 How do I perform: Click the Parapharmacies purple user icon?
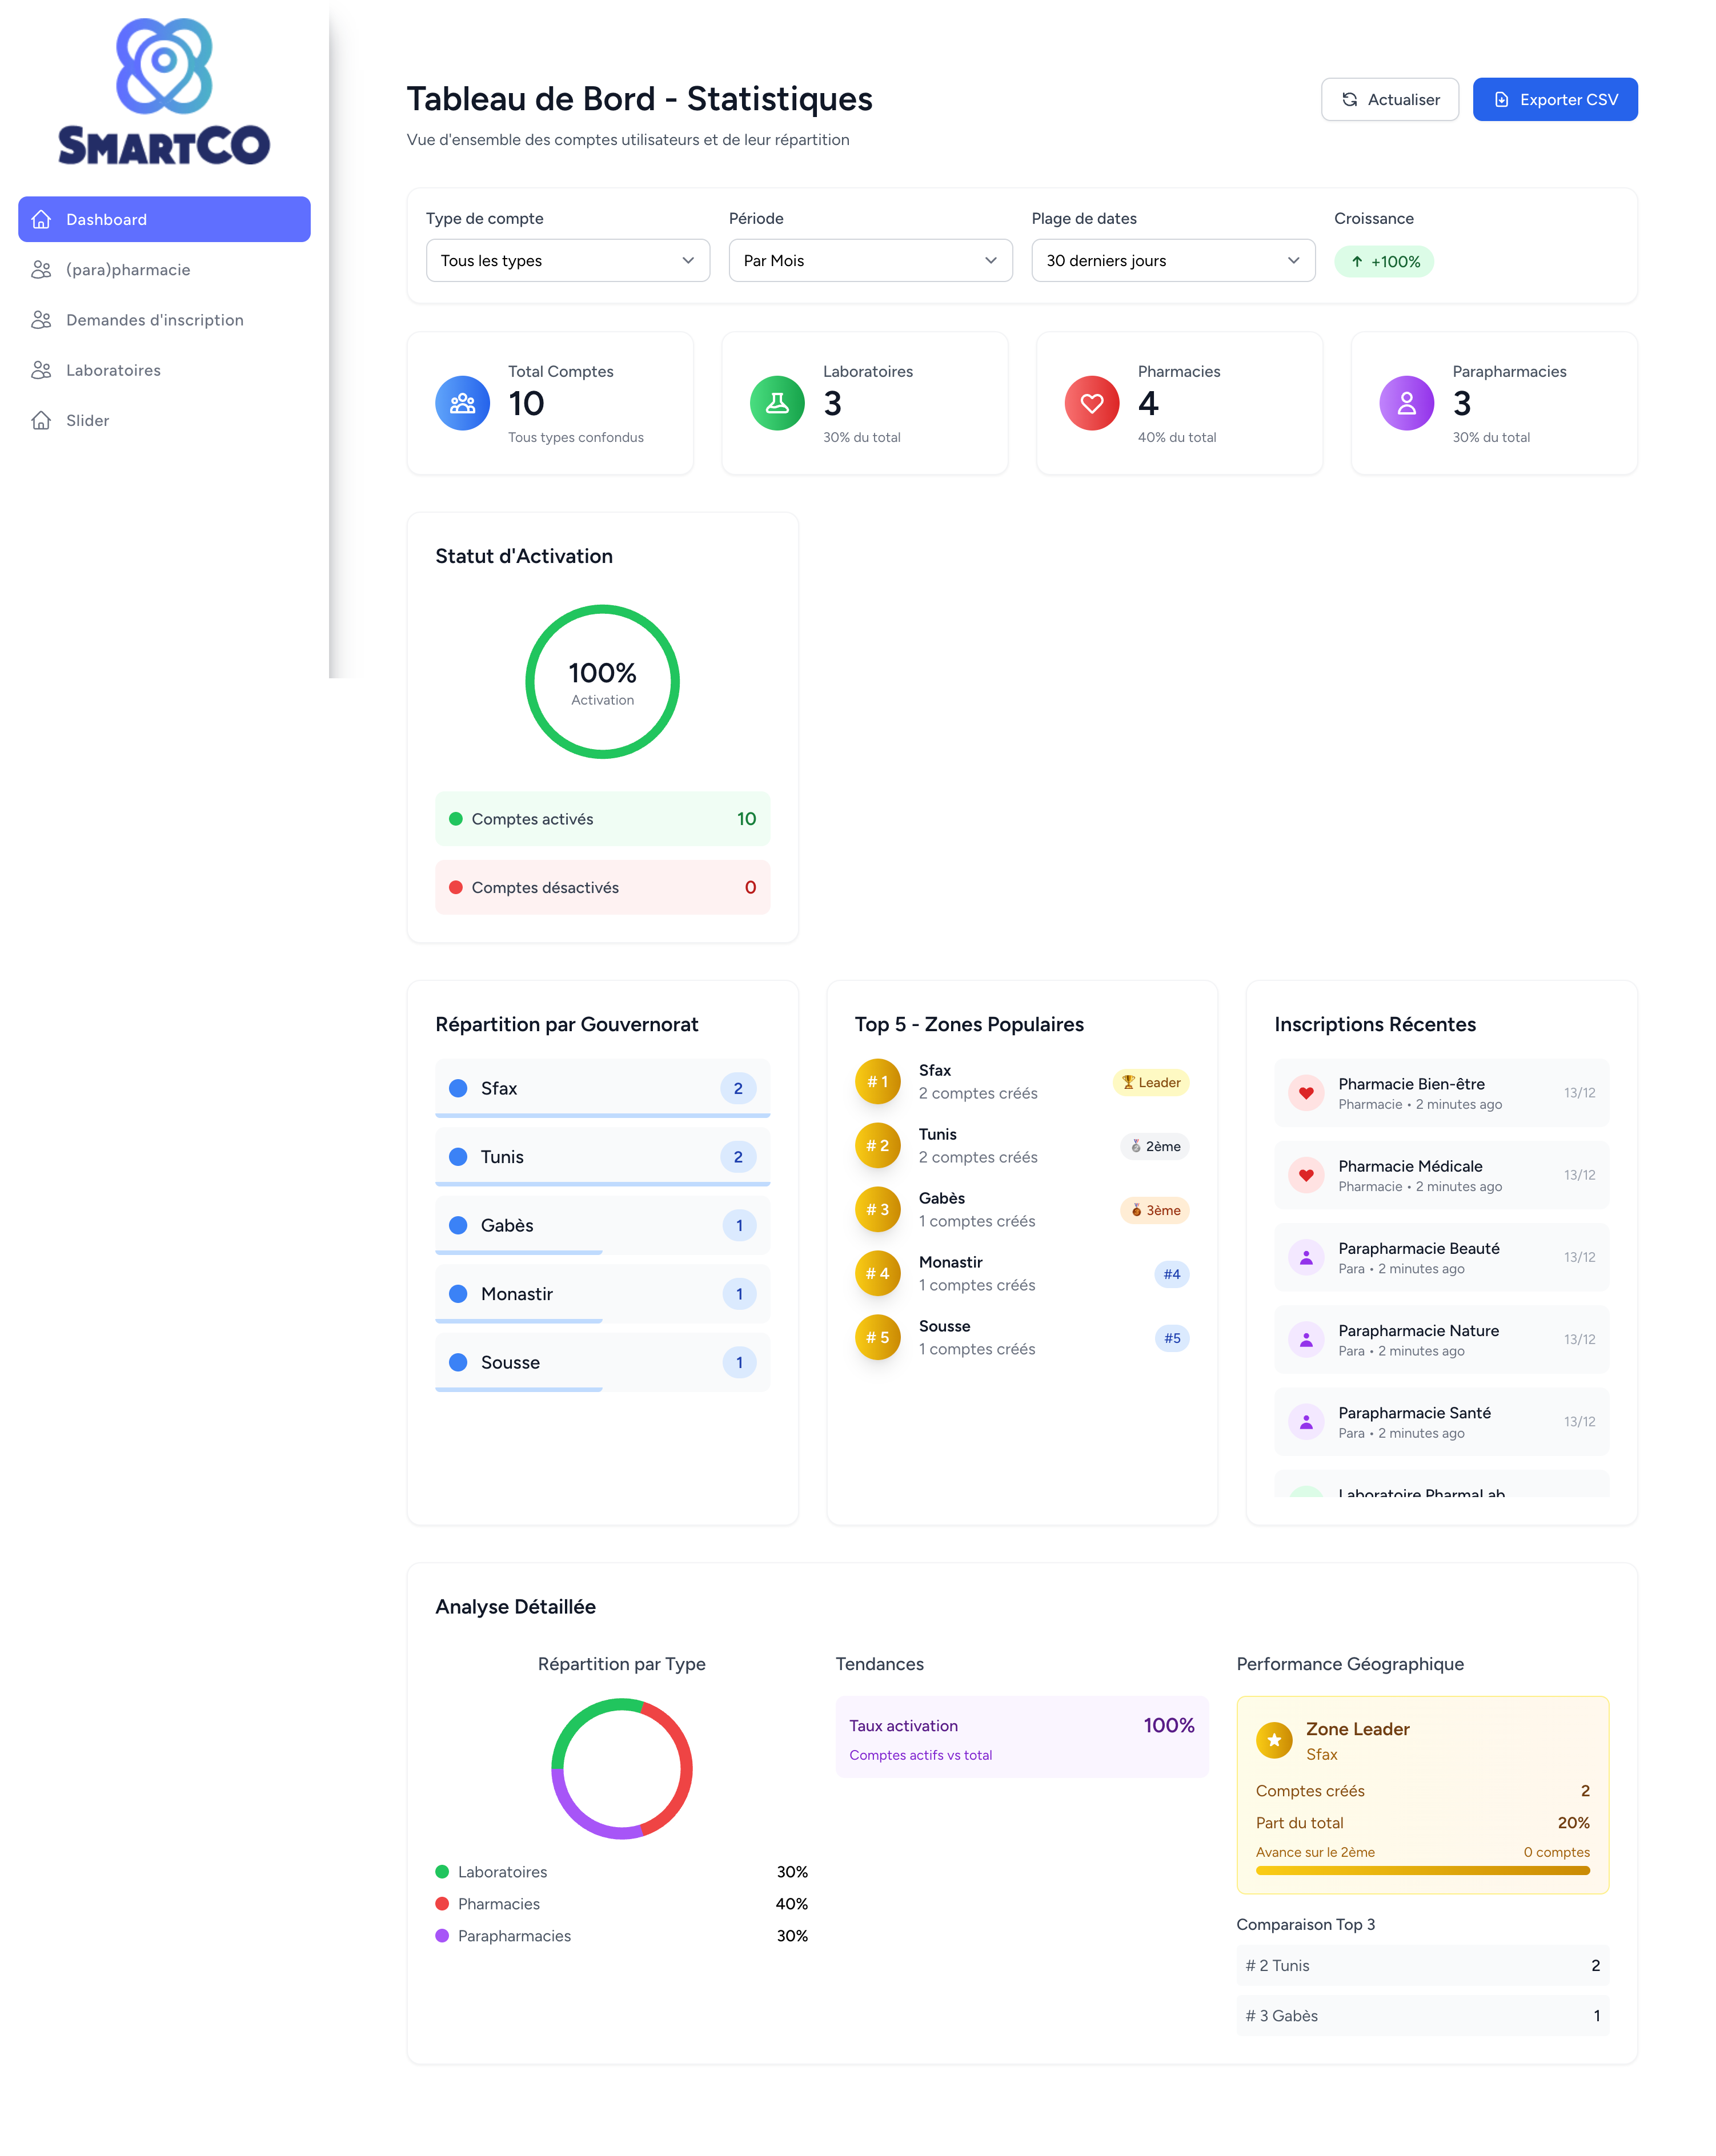(1407, 403)
